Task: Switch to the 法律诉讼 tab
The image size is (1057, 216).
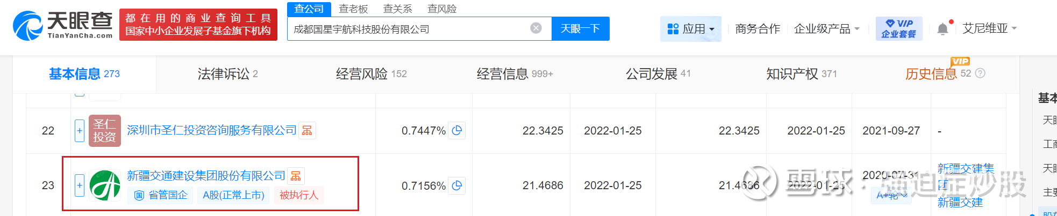Action: (227, 74)
